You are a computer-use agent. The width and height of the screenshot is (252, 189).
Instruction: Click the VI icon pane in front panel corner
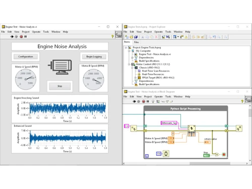[118, 35]
